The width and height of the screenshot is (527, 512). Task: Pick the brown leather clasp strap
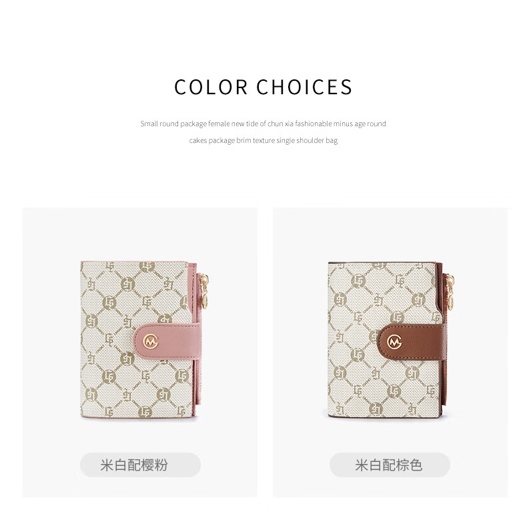tap(412, 342)
